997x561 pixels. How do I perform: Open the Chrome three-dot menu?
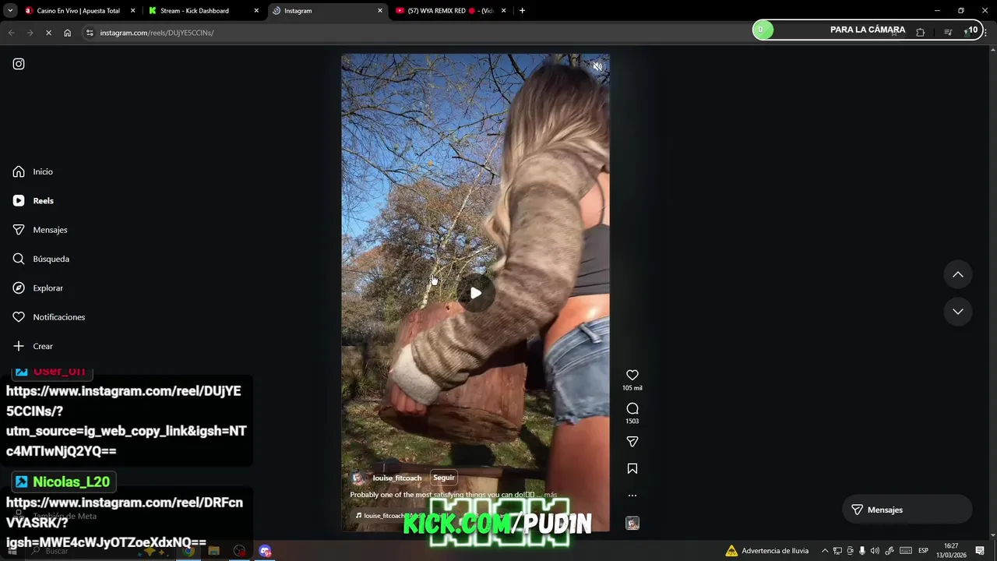click(x=986, y=33)
